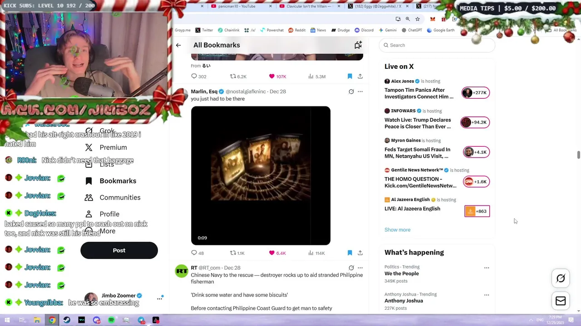Image resolution: width=581 pixels, height=326 pixels.
Task: Open Spotify from the taskbar
Action: click(111, 320)
